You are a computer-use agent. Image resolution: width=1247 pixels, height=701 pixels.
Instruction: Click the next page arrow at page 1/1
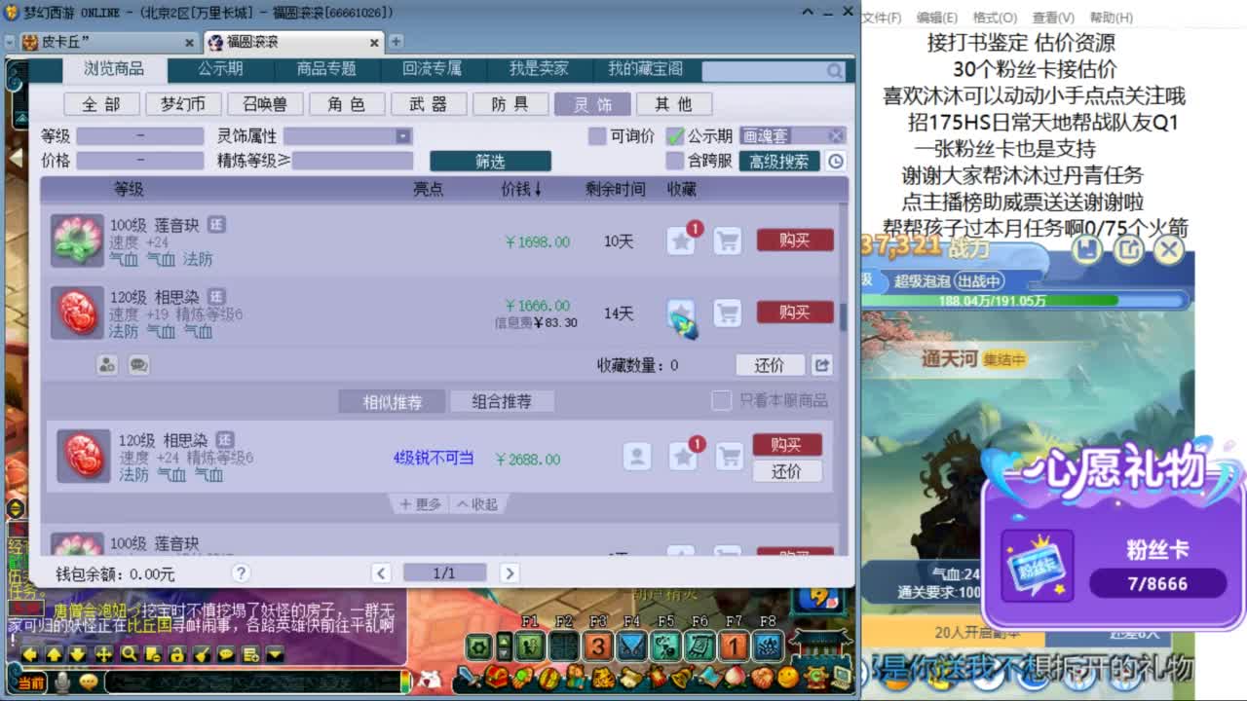click(510, 573)
